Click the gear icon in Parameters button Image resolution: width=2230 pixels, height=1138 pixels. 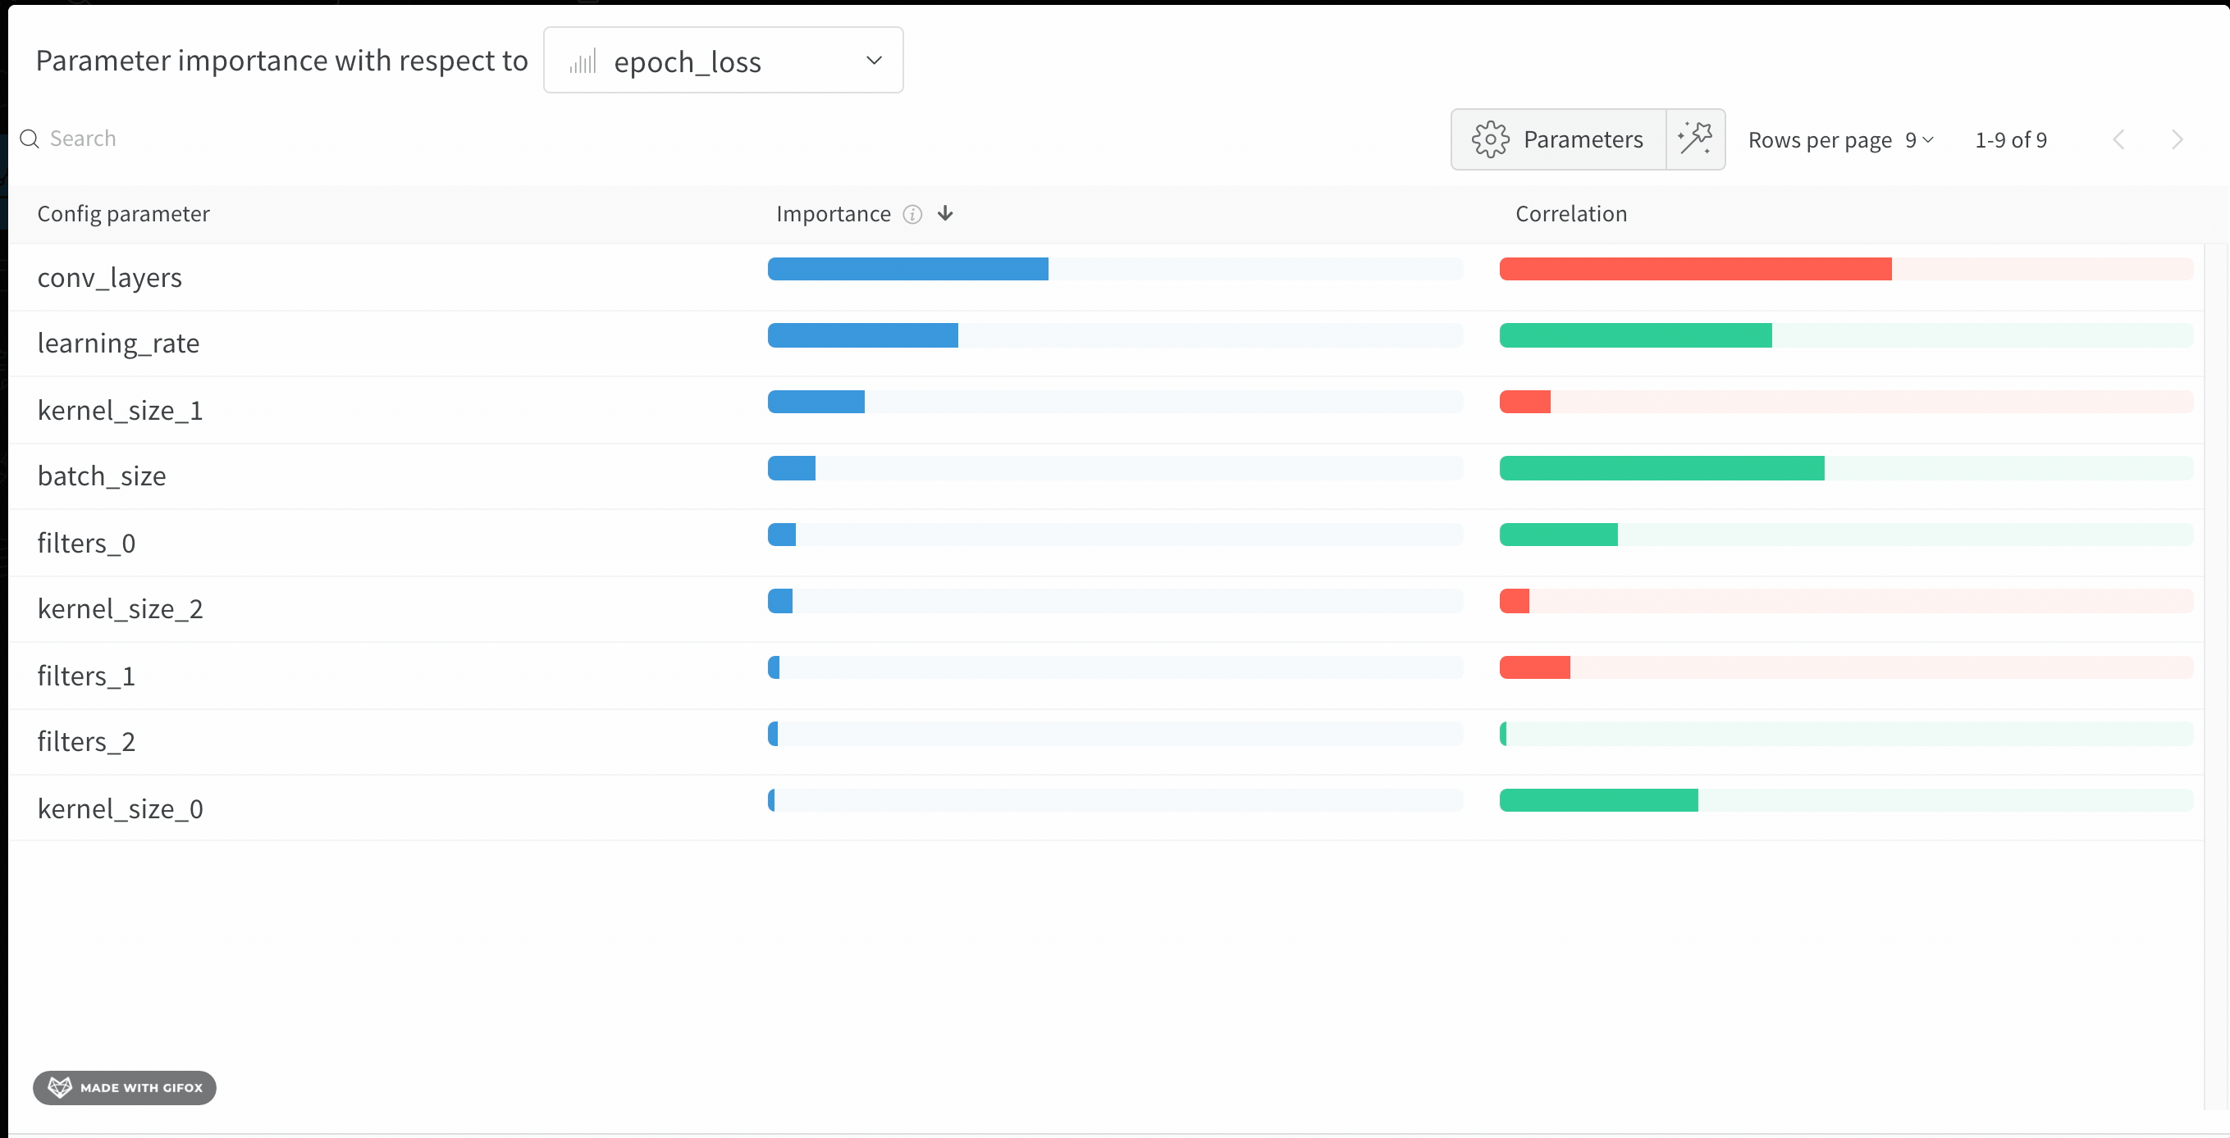1490,139
